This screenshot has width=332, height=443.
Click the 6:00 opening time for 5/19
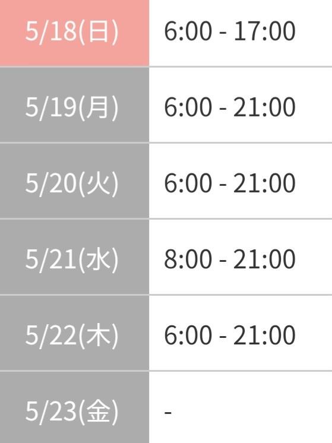click(188, 107)
